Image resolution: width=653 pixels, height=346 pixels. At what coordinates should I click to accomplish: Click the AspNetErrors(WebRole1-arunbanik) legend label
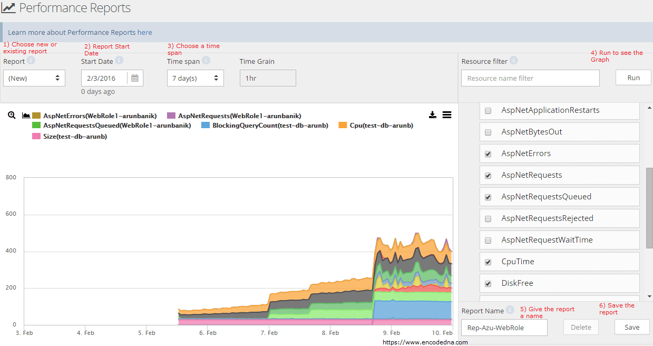[x=100, y=116]
